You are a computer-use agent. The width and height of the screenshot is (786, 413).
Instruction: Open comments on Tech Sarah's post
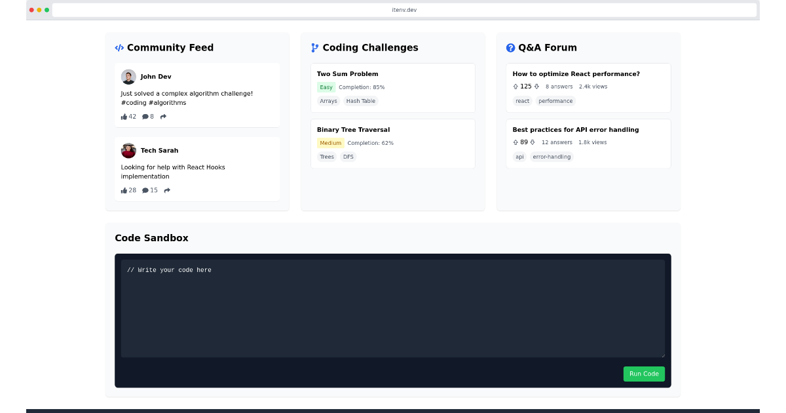pos(147,190)
